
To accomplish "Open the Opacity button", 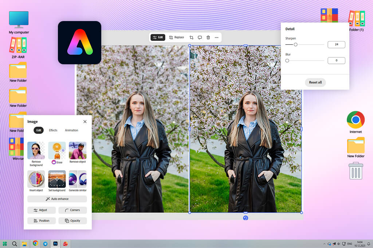I will point(72,221).
